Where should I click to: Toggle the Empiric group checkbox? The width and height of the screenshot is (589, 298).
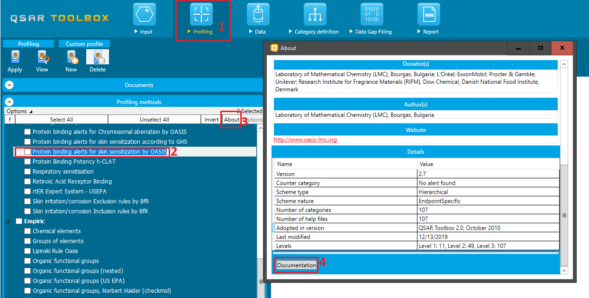[19, 221]
